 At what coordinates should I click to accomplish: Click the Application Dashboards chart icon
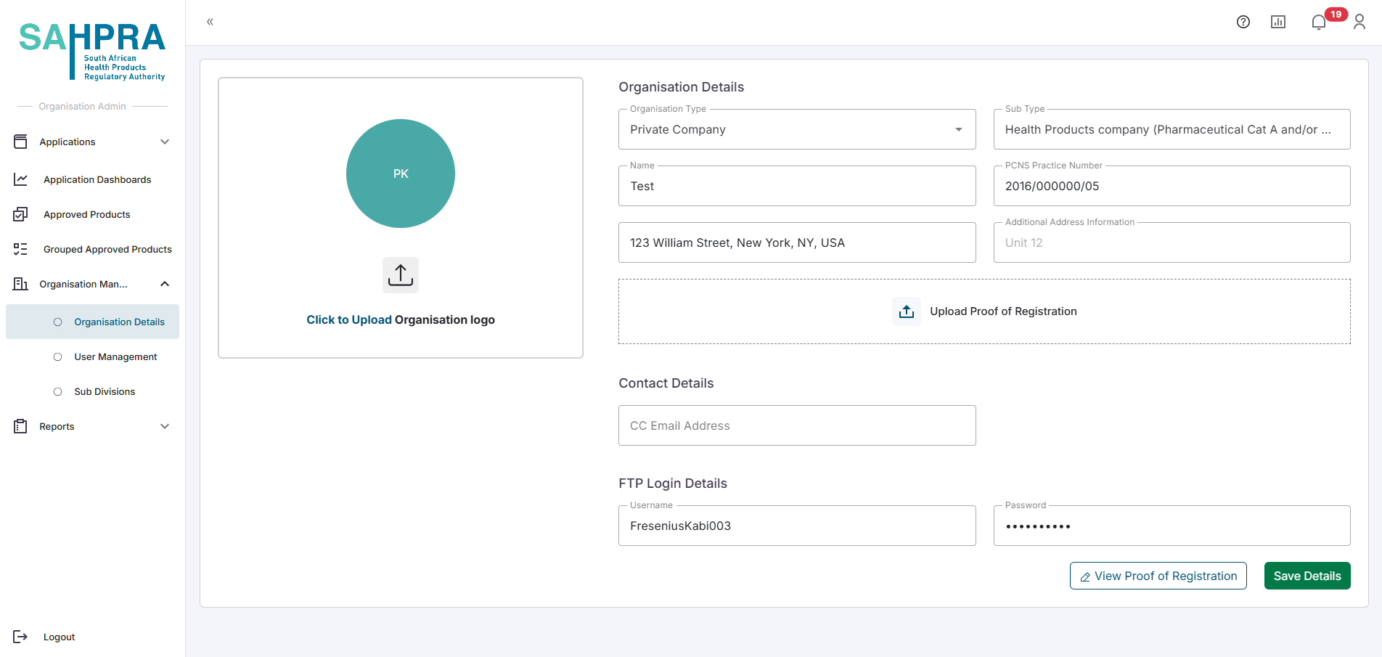(x=21, y=179)
